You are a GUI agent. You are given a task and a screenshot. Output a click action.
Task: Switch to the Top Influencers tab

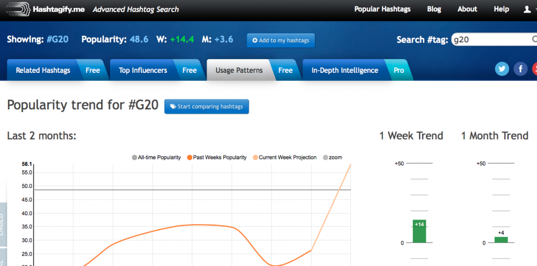pos(143,70)
